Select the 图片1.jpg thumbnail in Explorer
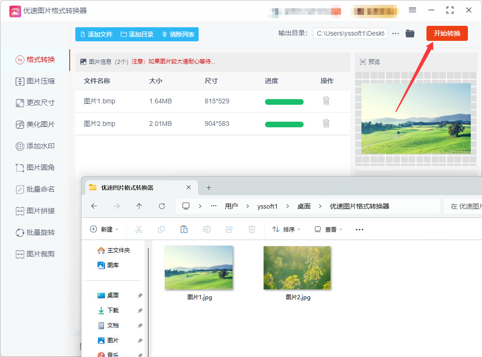 tap(199, 268)
